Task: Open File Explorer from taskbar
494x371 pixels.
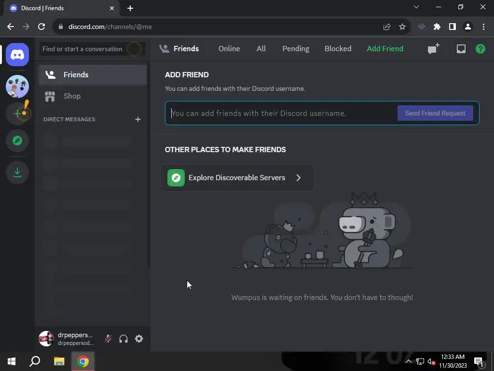Action: pyautogui.click(x=59, y=361)
